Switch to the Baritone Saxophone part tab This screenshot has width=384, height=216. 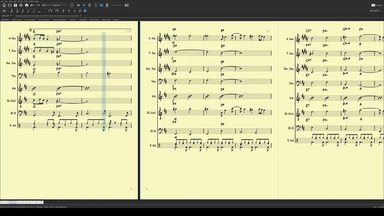(x=59, y=20)
